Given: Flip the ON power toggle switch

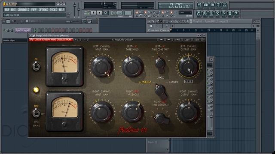Looking at the screenshot, I should [x=36, y=66].
